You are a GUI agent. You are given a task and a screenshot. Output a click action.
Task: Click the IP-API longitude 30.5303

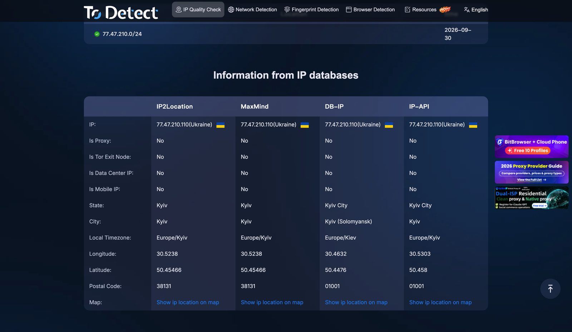(420, 254)
